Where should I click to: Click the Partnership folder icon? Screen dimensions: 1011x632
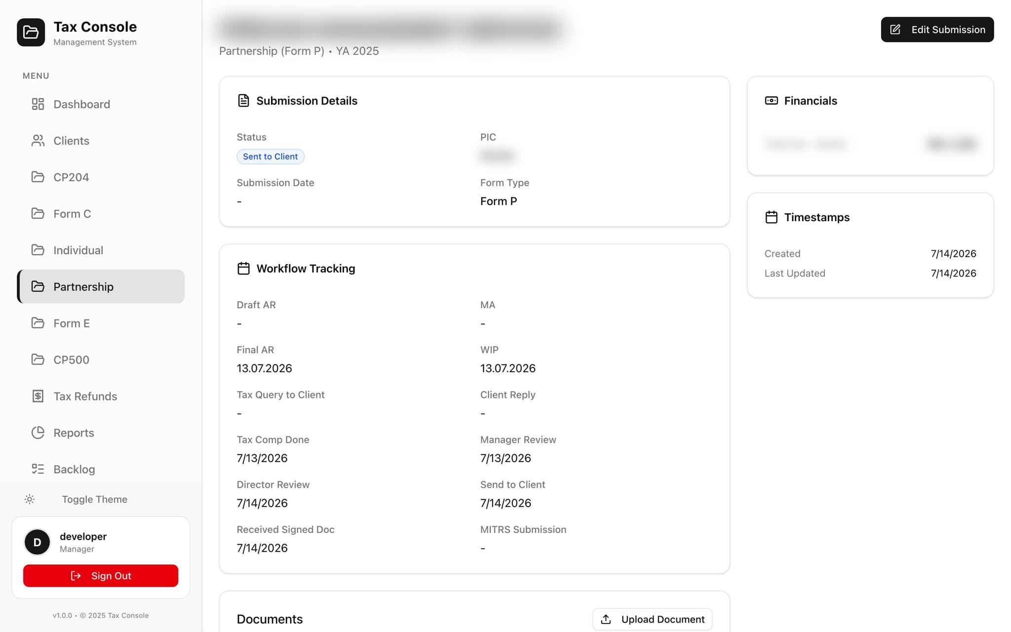[x=38, y=286]
